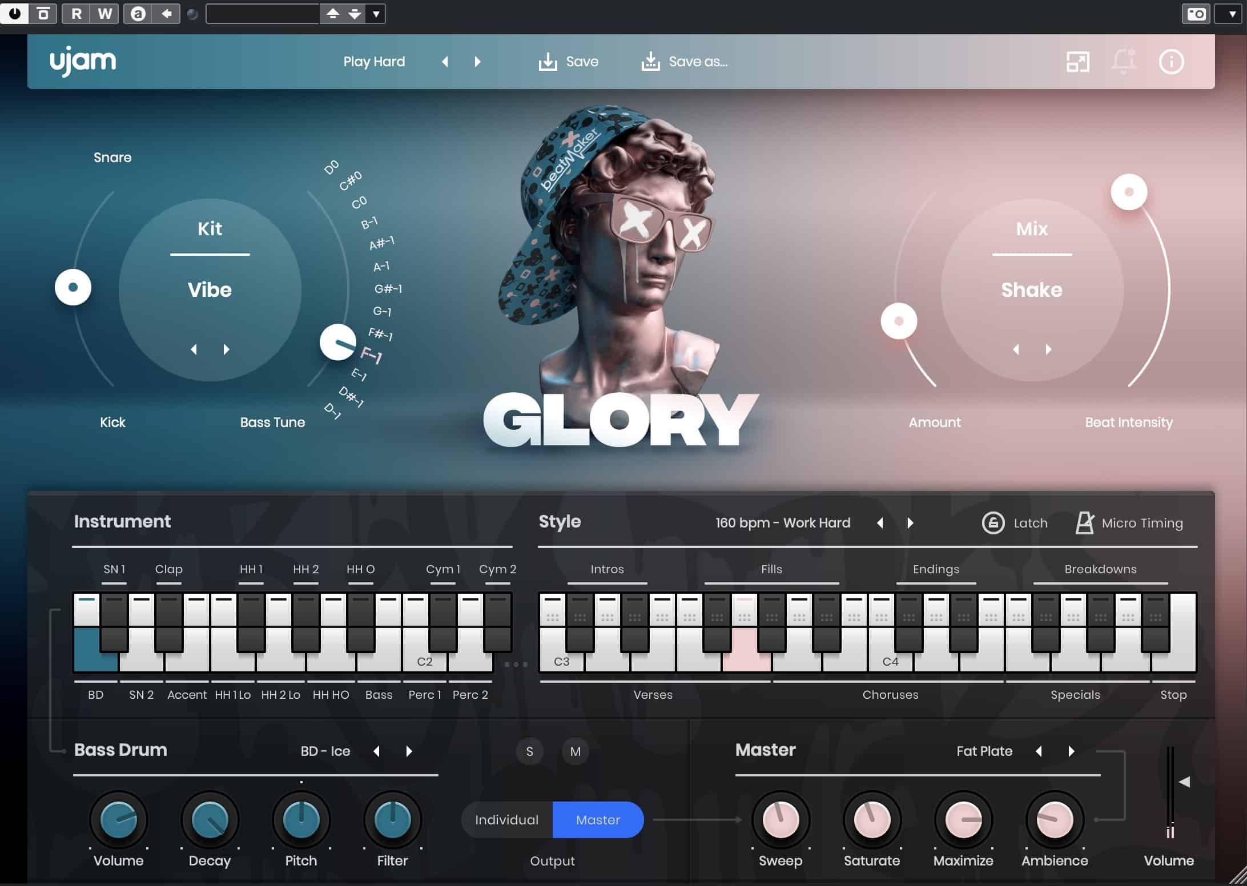
Task: Toggle the Latch icon
Action: pos(993,523)
